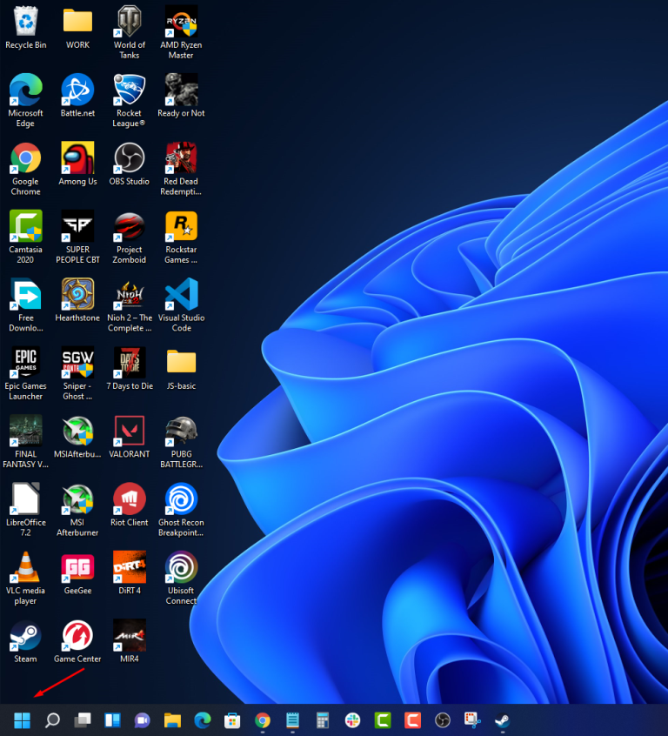Select 7 Days to Die shortcut
Image resolution: width=668 pixels, height=736 pixels.
pyautogui.click(x=129, y=369)
